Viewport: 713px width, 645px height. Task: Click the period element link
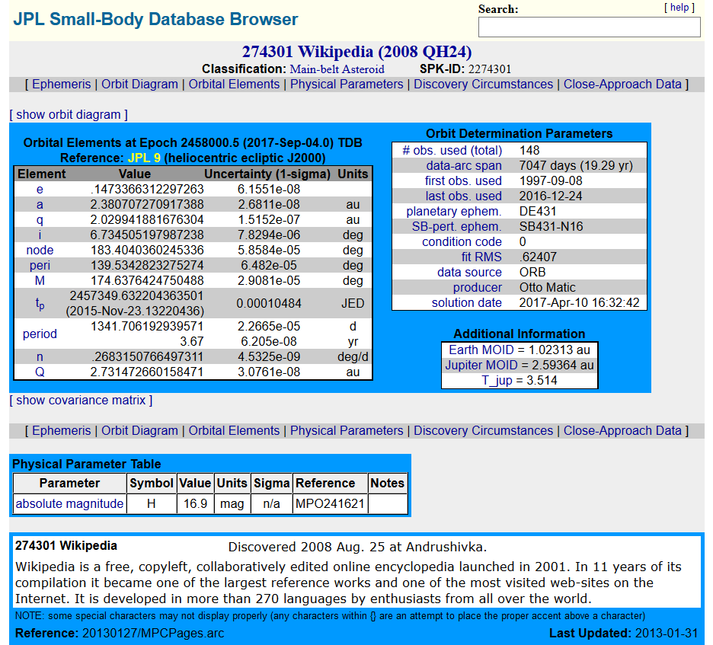click(40, 334)
